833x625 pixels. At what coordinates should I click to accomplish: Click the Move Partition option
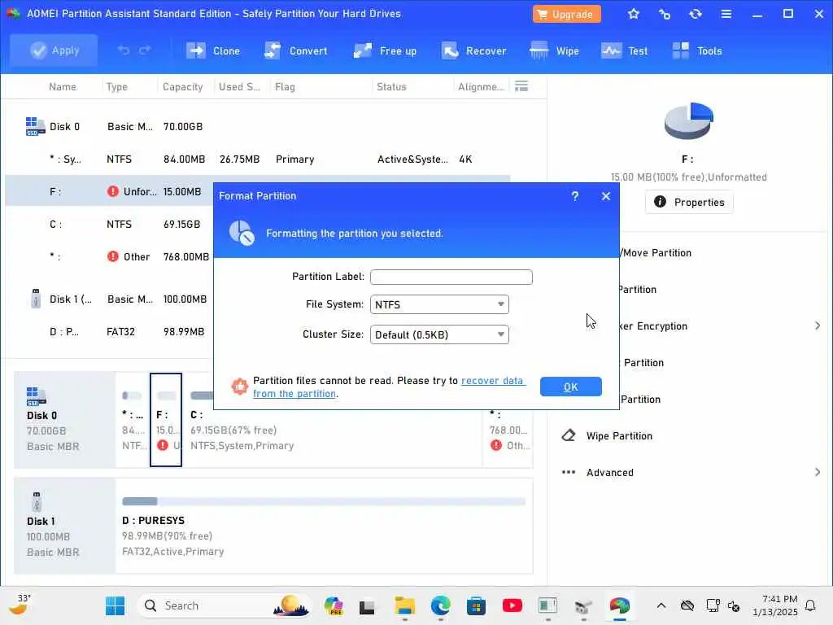coord(656,253)
